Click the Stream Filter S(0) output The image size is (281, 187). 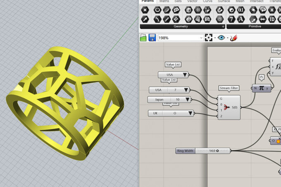tap(235, 108)
